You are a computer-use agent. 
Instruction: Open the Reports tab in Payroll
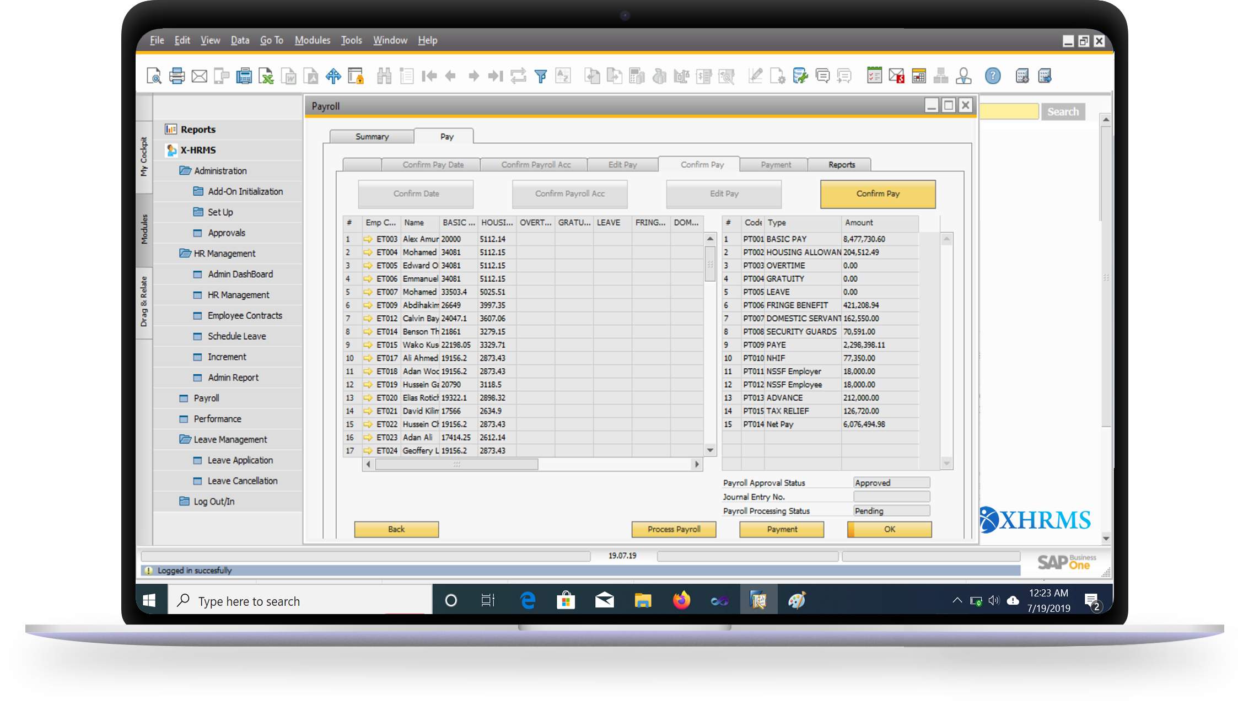(x=841, y=165)
